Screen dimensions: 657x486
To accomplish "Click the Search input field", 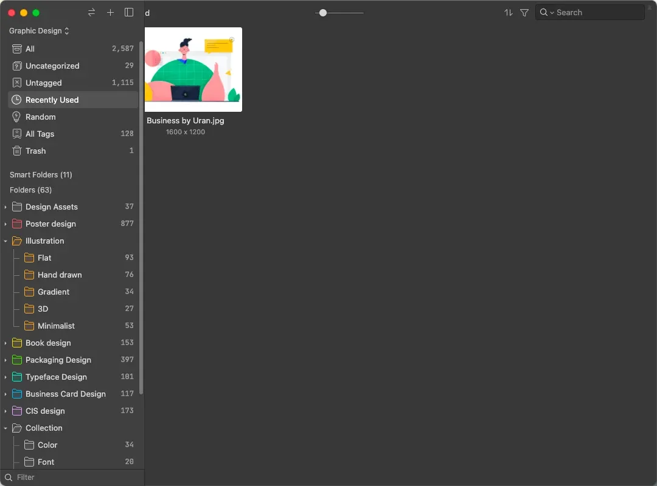I will pos(597,13).
